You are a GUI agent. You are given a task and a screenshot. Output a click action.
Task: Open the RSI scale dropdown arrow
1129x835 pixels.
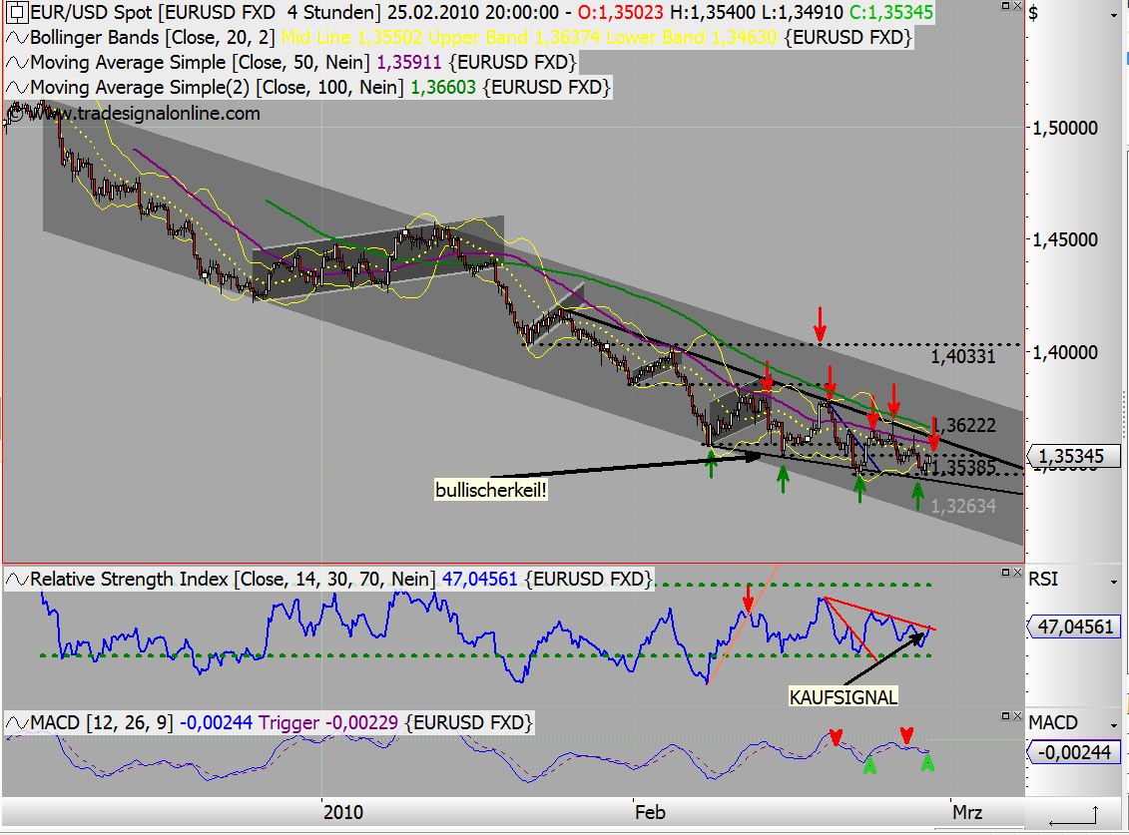[x=1114, y=581]
